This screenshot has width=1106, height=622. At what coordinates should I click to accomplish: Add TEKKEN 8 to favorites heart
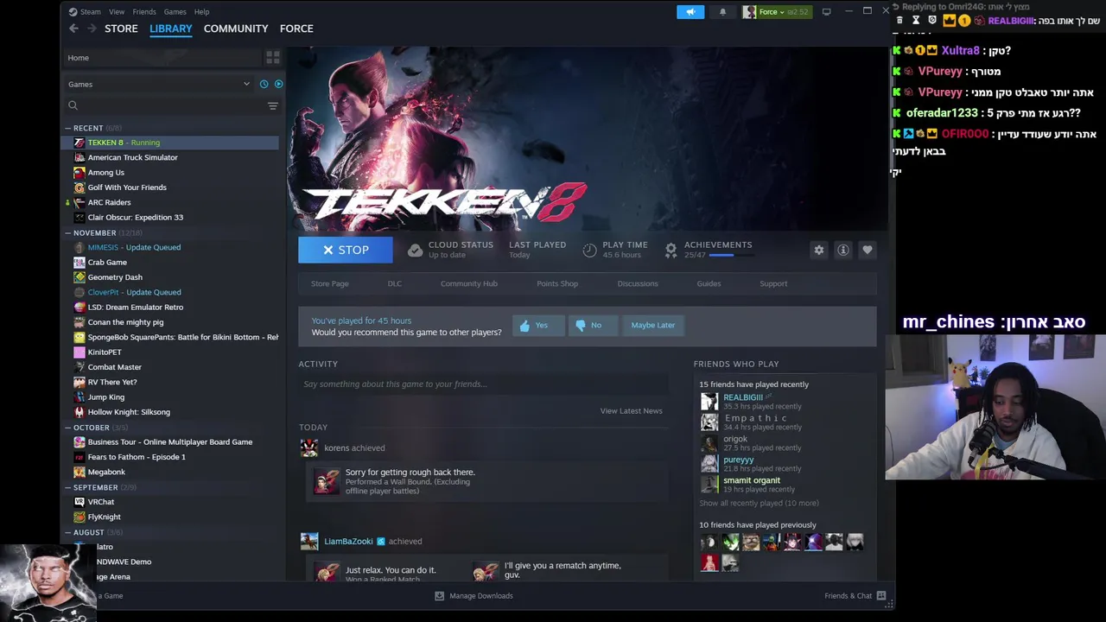[x=868, y=250]
